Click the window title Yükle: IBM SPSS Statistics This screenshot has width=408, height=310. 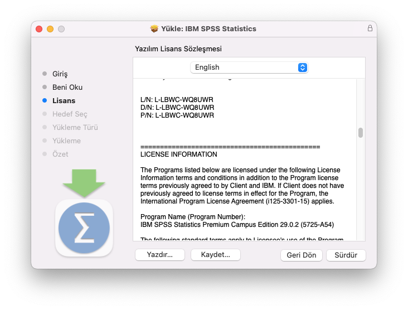pos(208,28)
